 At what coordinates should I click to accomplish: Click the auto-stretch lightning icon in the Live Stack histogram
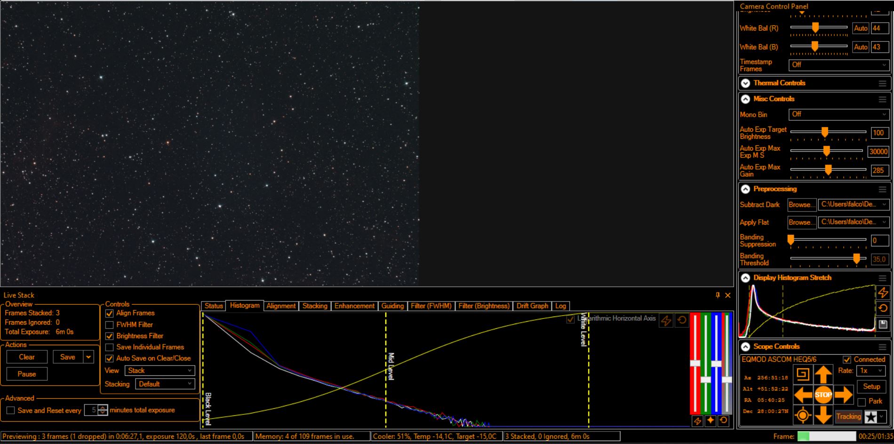[666, 320]
